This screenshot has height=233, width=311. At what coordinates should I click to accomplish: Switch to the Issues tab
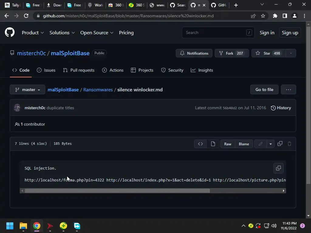tap(46, 70)
